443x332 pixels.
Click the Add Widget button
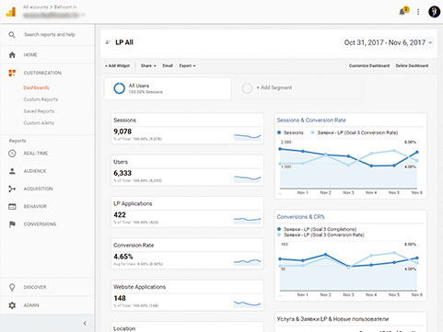(117, 65)
